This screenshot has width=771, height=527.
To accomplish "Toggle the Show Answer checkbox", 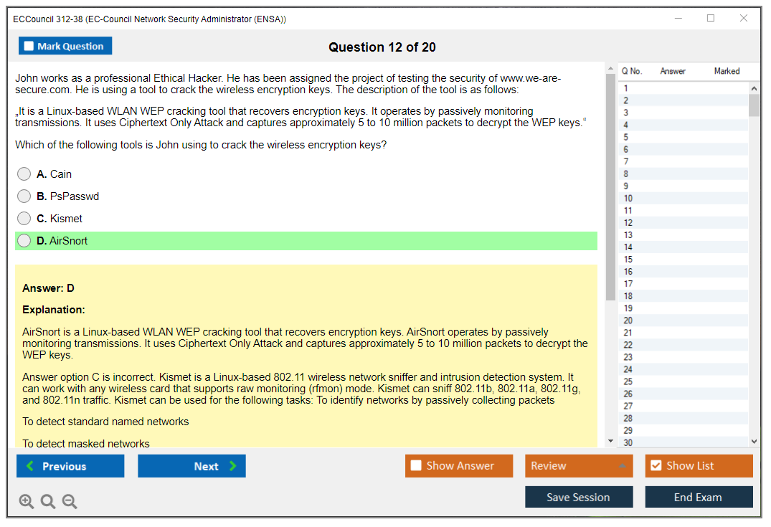I will coord(417,466).
